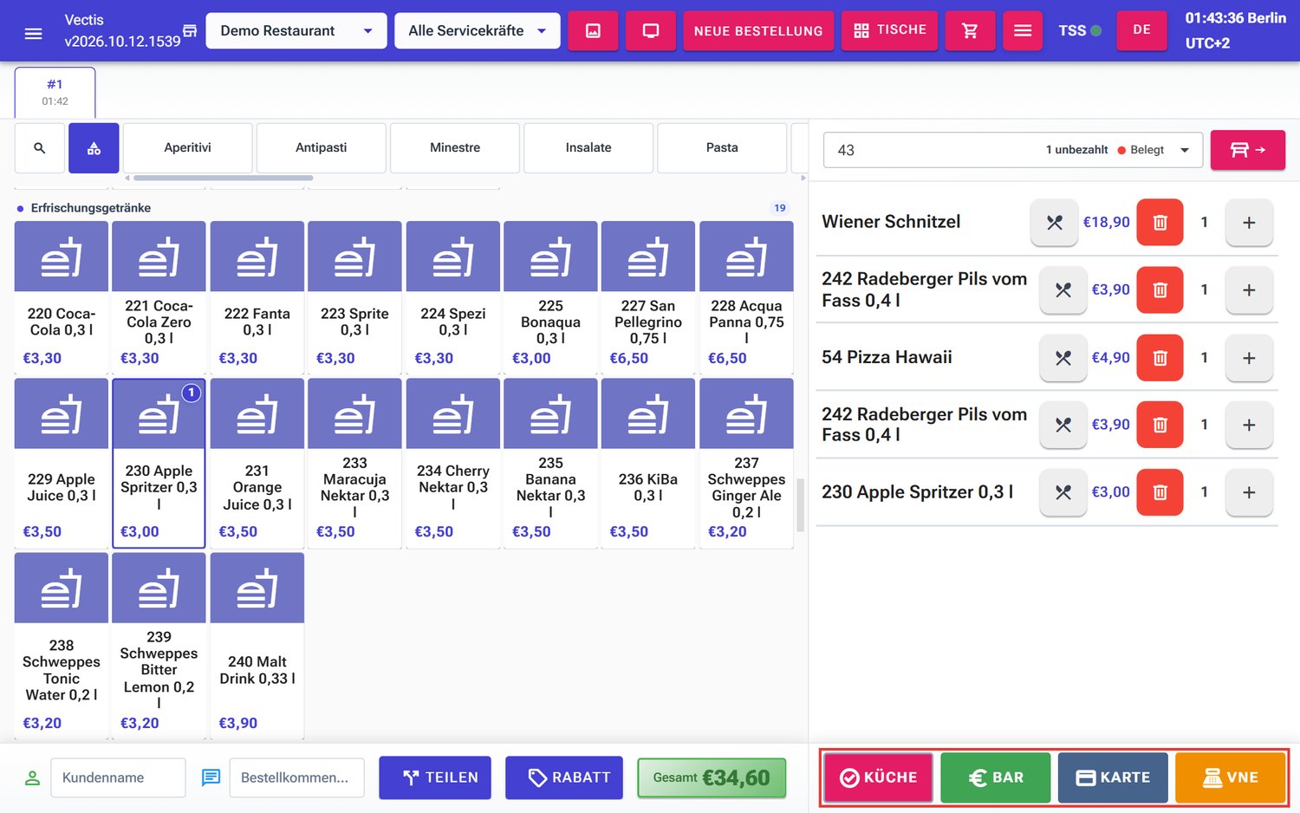Click cutlery icon for 54 Pizza Hawaii
Screen dimensions: 1300x813
tap(1063, 357)
